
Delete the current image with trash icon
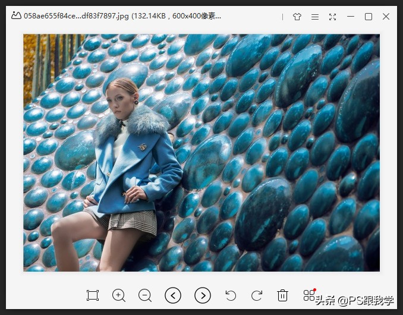point(283,295)
